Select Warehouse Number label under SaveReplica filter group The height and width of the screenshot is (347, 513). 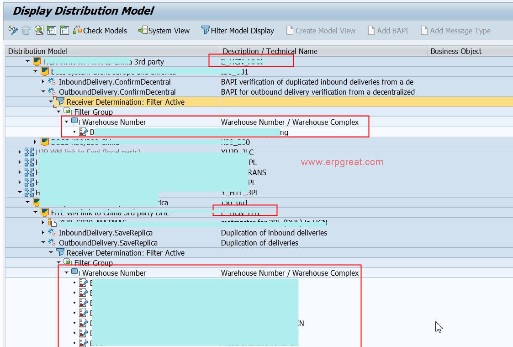114,273
